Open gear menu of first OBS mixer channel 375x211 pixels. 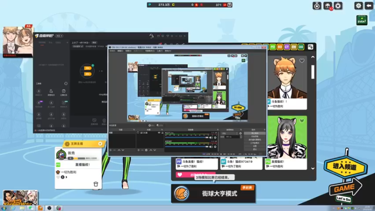215,137
